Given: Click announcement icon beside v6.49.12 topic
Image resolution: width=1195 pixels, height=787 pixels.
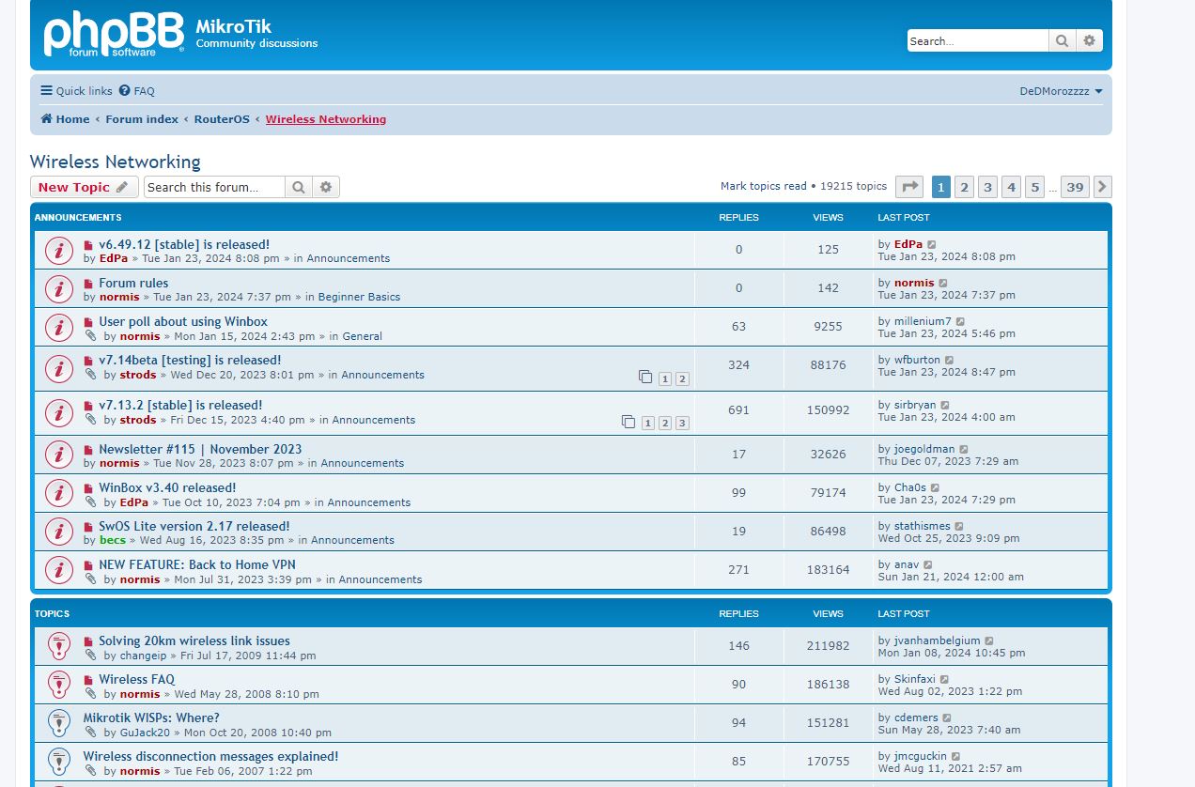Looking at the screenshot, I should [58, 251].
